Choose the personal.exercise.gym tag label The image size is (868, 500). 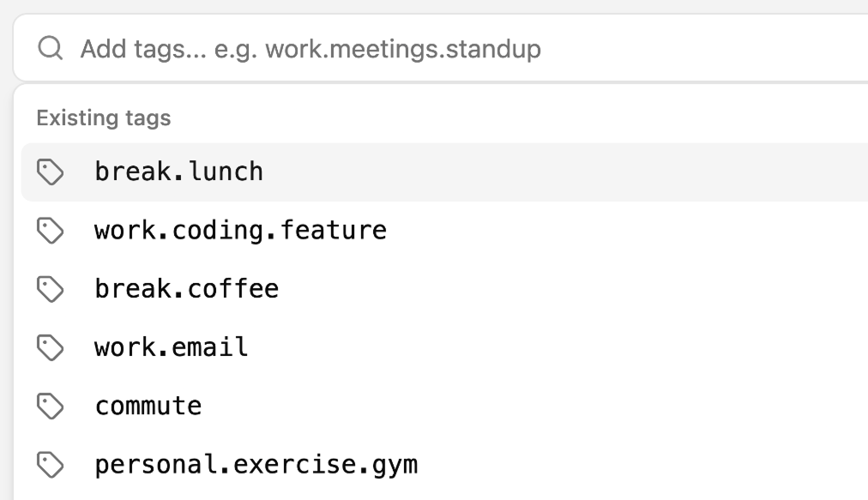256,464
